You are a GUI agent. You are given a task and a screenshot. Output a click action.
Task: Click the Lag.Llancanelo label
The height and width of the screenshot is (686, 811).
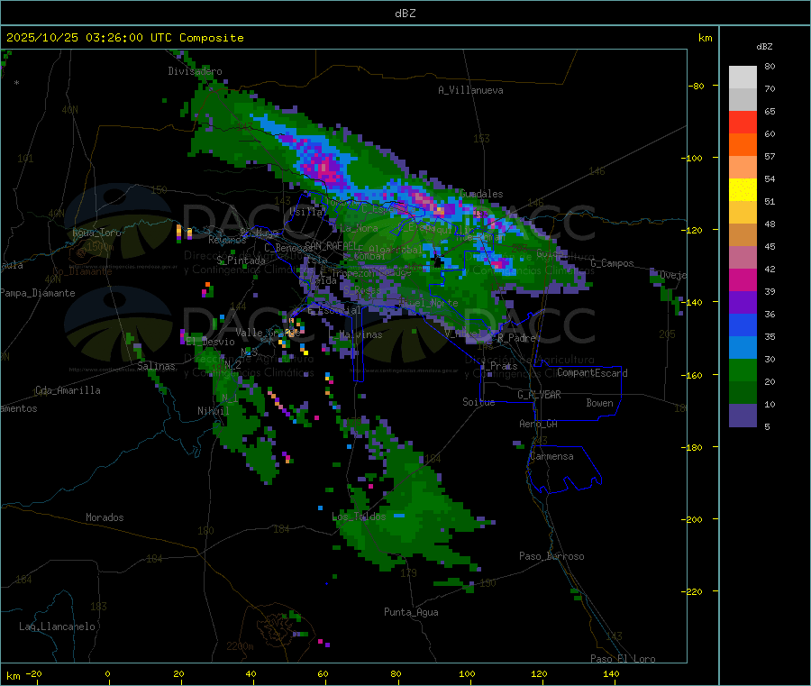pyautogui.click(x=57, y=627)
